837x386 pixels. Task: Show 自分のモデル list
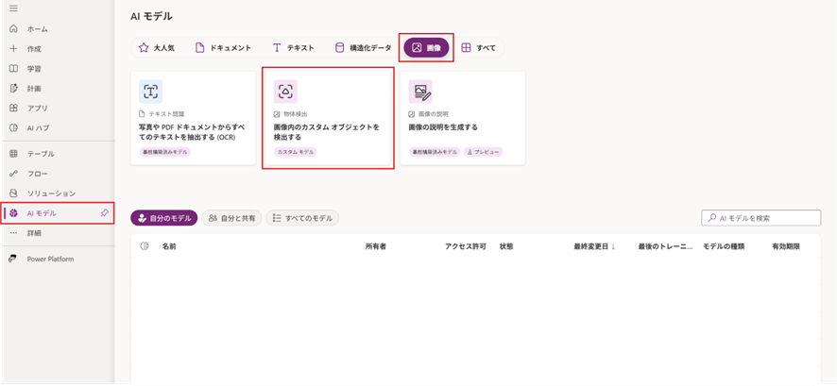[x=163, y=218]
